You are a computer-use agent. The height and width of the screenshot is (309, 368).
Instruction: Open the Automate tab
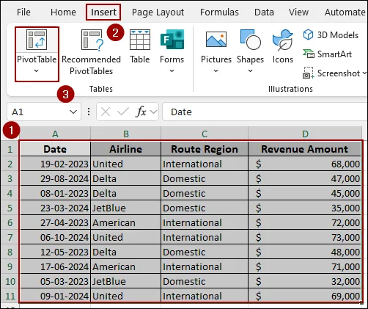coord(345,12)
